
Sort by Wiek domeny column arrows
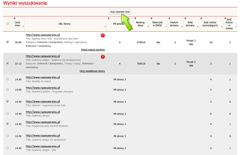tap(186, 19)
